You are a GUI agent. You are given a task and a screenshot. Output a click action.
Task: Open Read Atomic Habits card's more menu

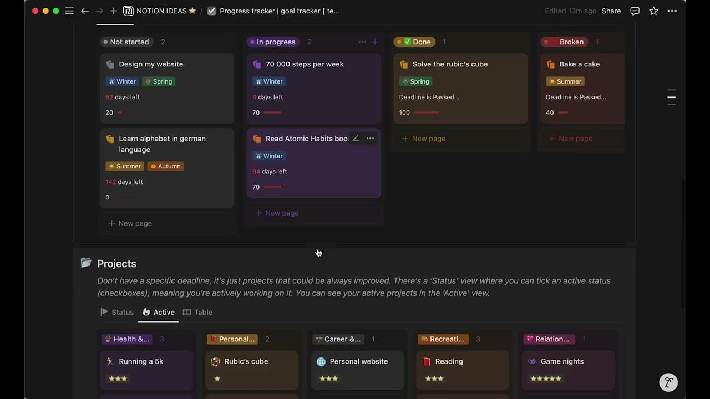[370, 139]
